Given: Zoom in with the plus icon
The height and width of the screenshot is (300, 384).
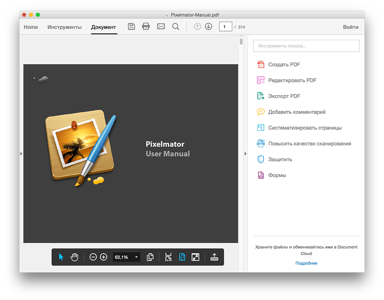Looking at the screenshot, I should [104, 257].
